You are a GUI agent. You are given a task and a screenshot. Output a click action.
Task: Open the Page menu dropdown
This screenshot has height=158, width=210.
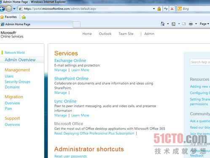(205, 24)
